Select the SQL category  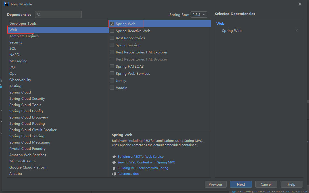tap(58, 49)
